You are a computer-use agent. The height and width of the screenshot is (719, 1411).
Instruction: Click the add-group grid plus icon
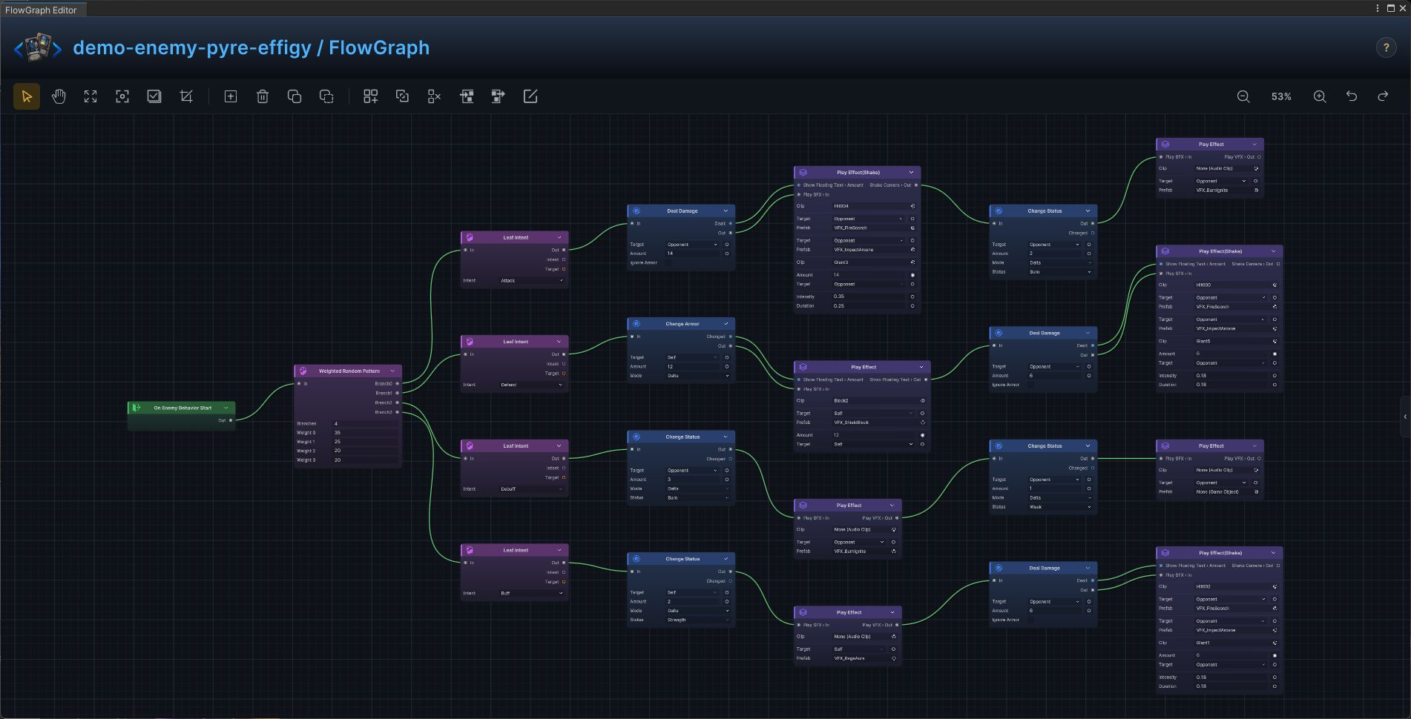pyautogui.click(x=370, y=96)
